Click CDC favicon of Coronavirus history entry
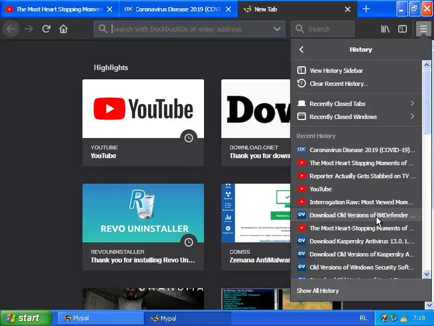434x326 pixels. pos(302,150)
